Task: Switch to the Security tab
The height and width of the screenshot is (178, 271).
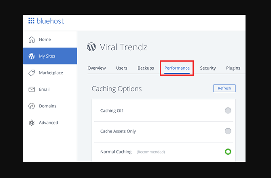Action: (208, 68)
